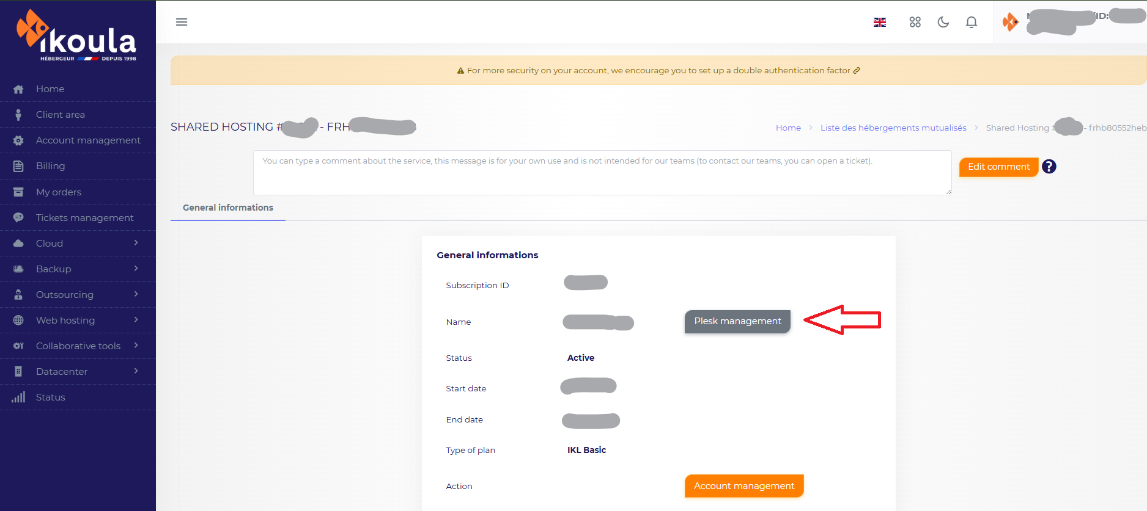This screenshot has width=1147, height=511.
Task: Click the Status signal bars icon
Action: pyautogui.click(x=18, y=397)
